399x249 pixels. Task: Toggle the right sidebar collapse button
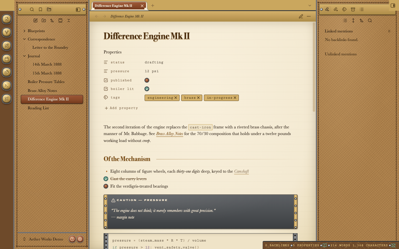(393, 6)
